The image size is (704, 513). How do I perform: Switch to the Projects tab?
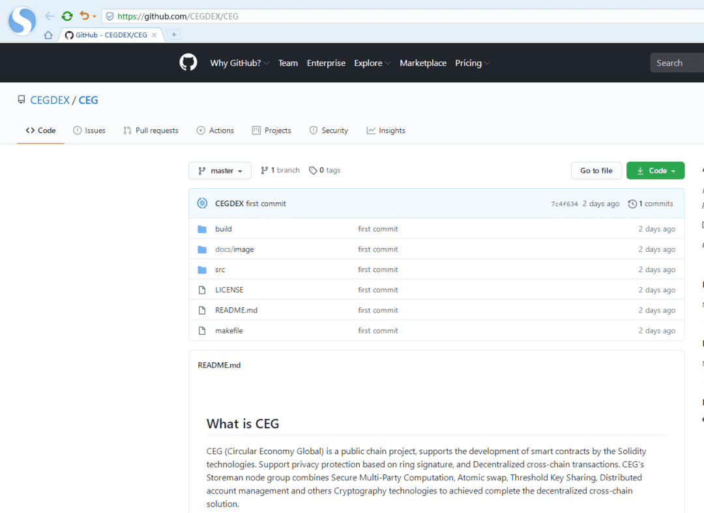[272, 131]
